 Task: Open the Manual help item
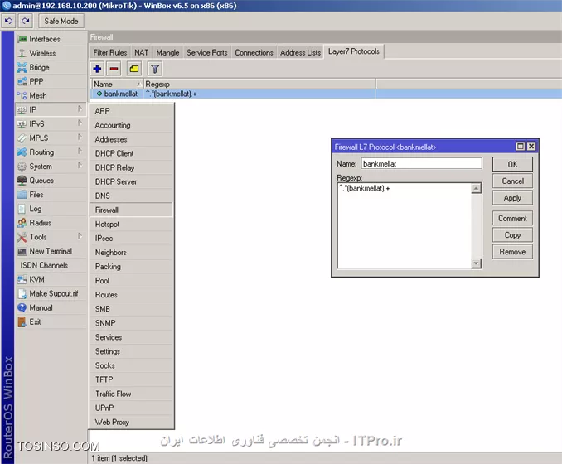click(x=51, y=307)
